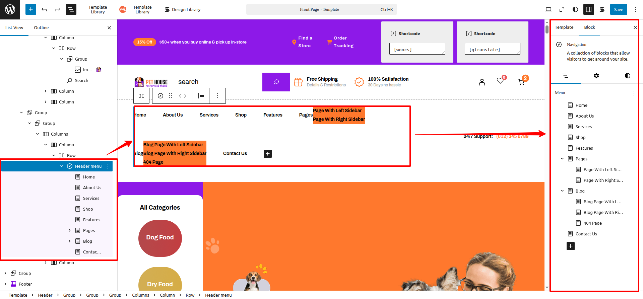Screen dimensions: 643x299
Task: Expand the Pages item in List View
Action: (70, 230)
